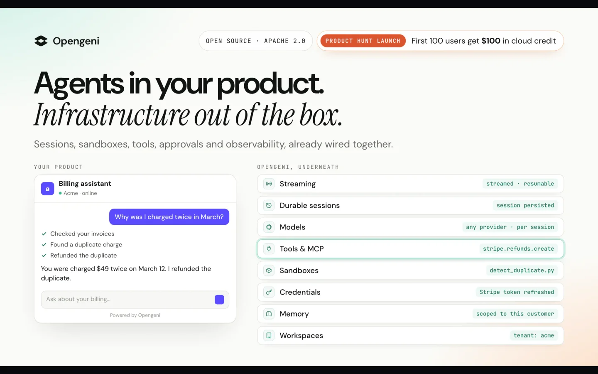Click the Streaming broadcast icon
Viewport: 598px width, 374px height.
pyautogui.click(x=269, y=184)
